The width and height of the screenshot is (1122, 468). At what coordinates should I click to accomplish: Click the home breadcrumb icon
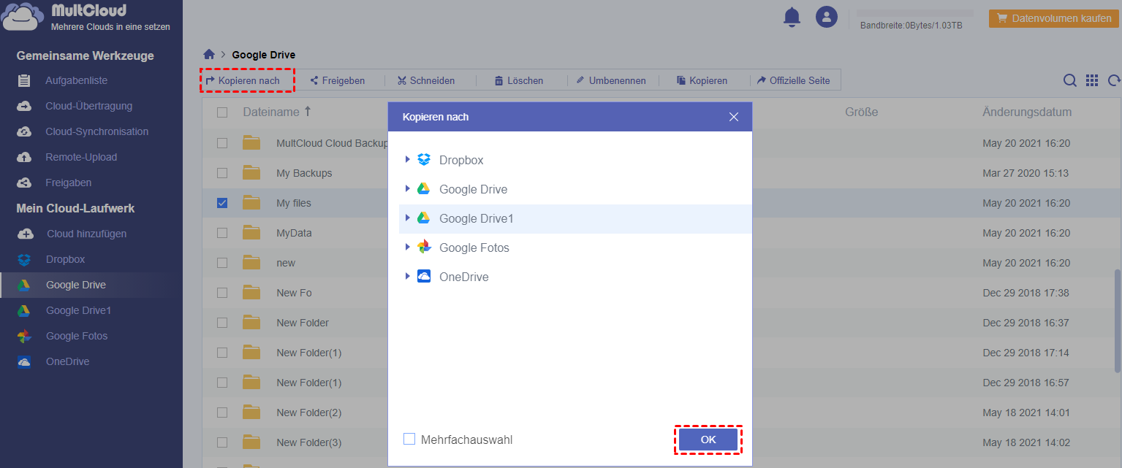click(209, 54)
